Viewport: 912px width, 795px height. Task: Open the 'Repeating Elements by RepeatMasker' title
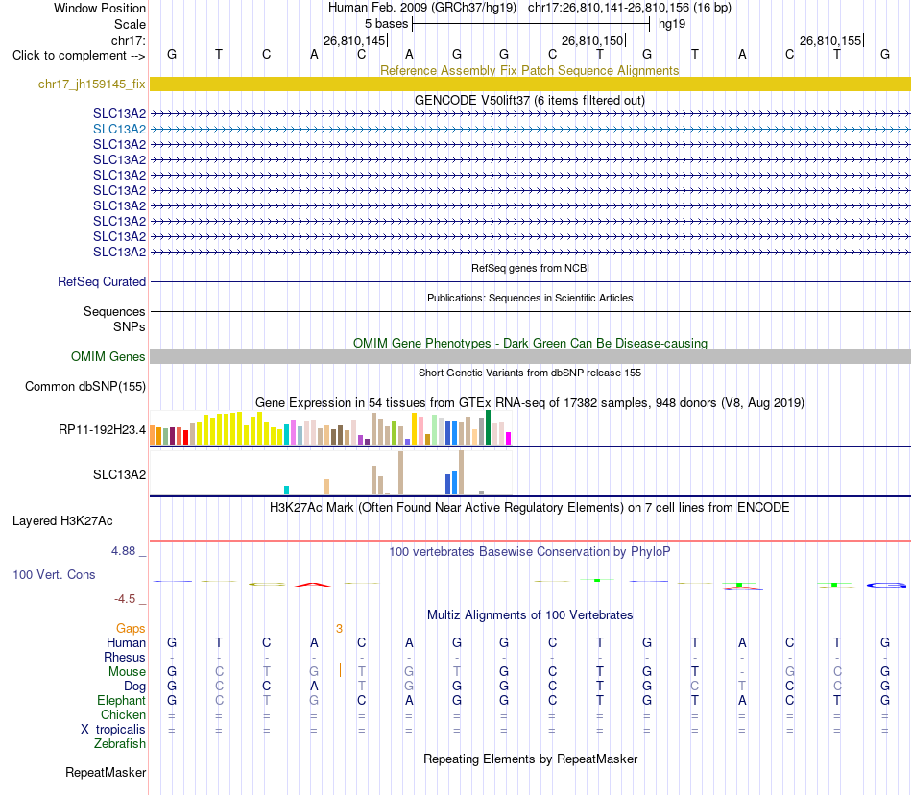[531, 759]
